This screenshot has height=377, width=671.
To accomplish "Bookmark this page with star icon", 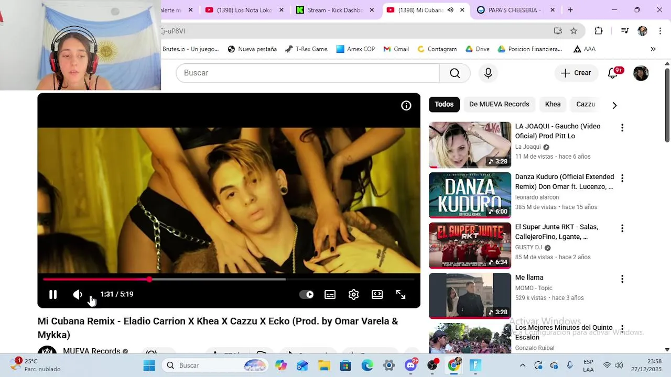I will point(573,31).
